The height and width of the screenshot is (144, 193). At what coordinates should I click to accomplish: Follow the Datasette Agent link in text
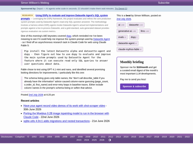coord(101,39)
